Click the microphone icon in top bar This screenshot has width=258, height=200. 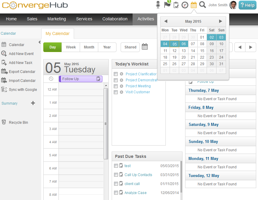click(158, 5)
